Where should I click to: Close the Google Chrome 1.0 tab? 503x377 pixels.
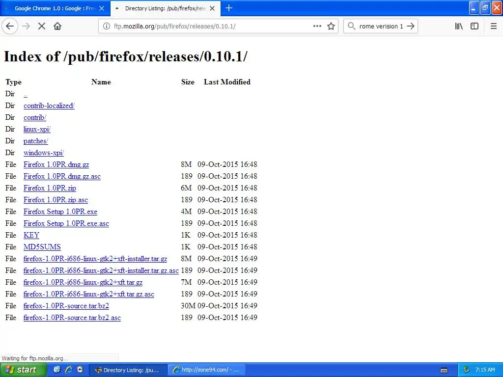click(x=102, y=8)
